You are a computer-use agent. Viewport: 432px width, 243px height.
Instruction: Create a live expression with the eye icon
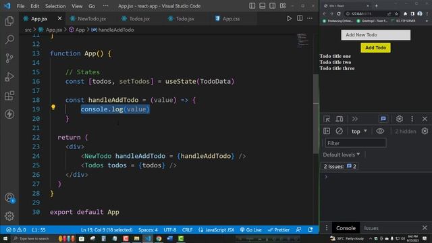point(380,131)
